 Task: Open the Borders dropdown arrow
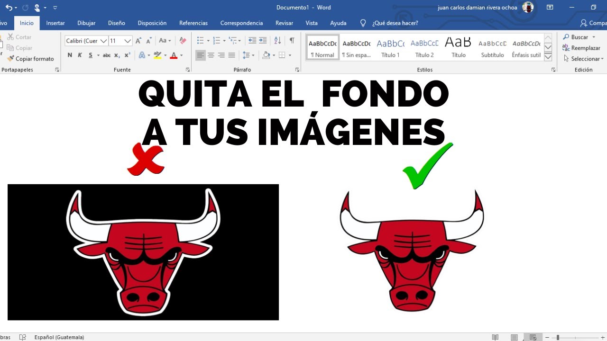[290, 55]
